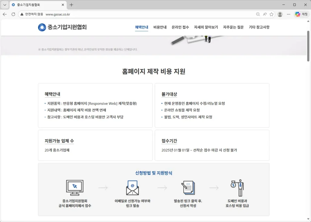Image resolution: width=311 pixels, height=222 pixels.
Task: Open the read aloud icon in address bar
Action: pos(265,14)
